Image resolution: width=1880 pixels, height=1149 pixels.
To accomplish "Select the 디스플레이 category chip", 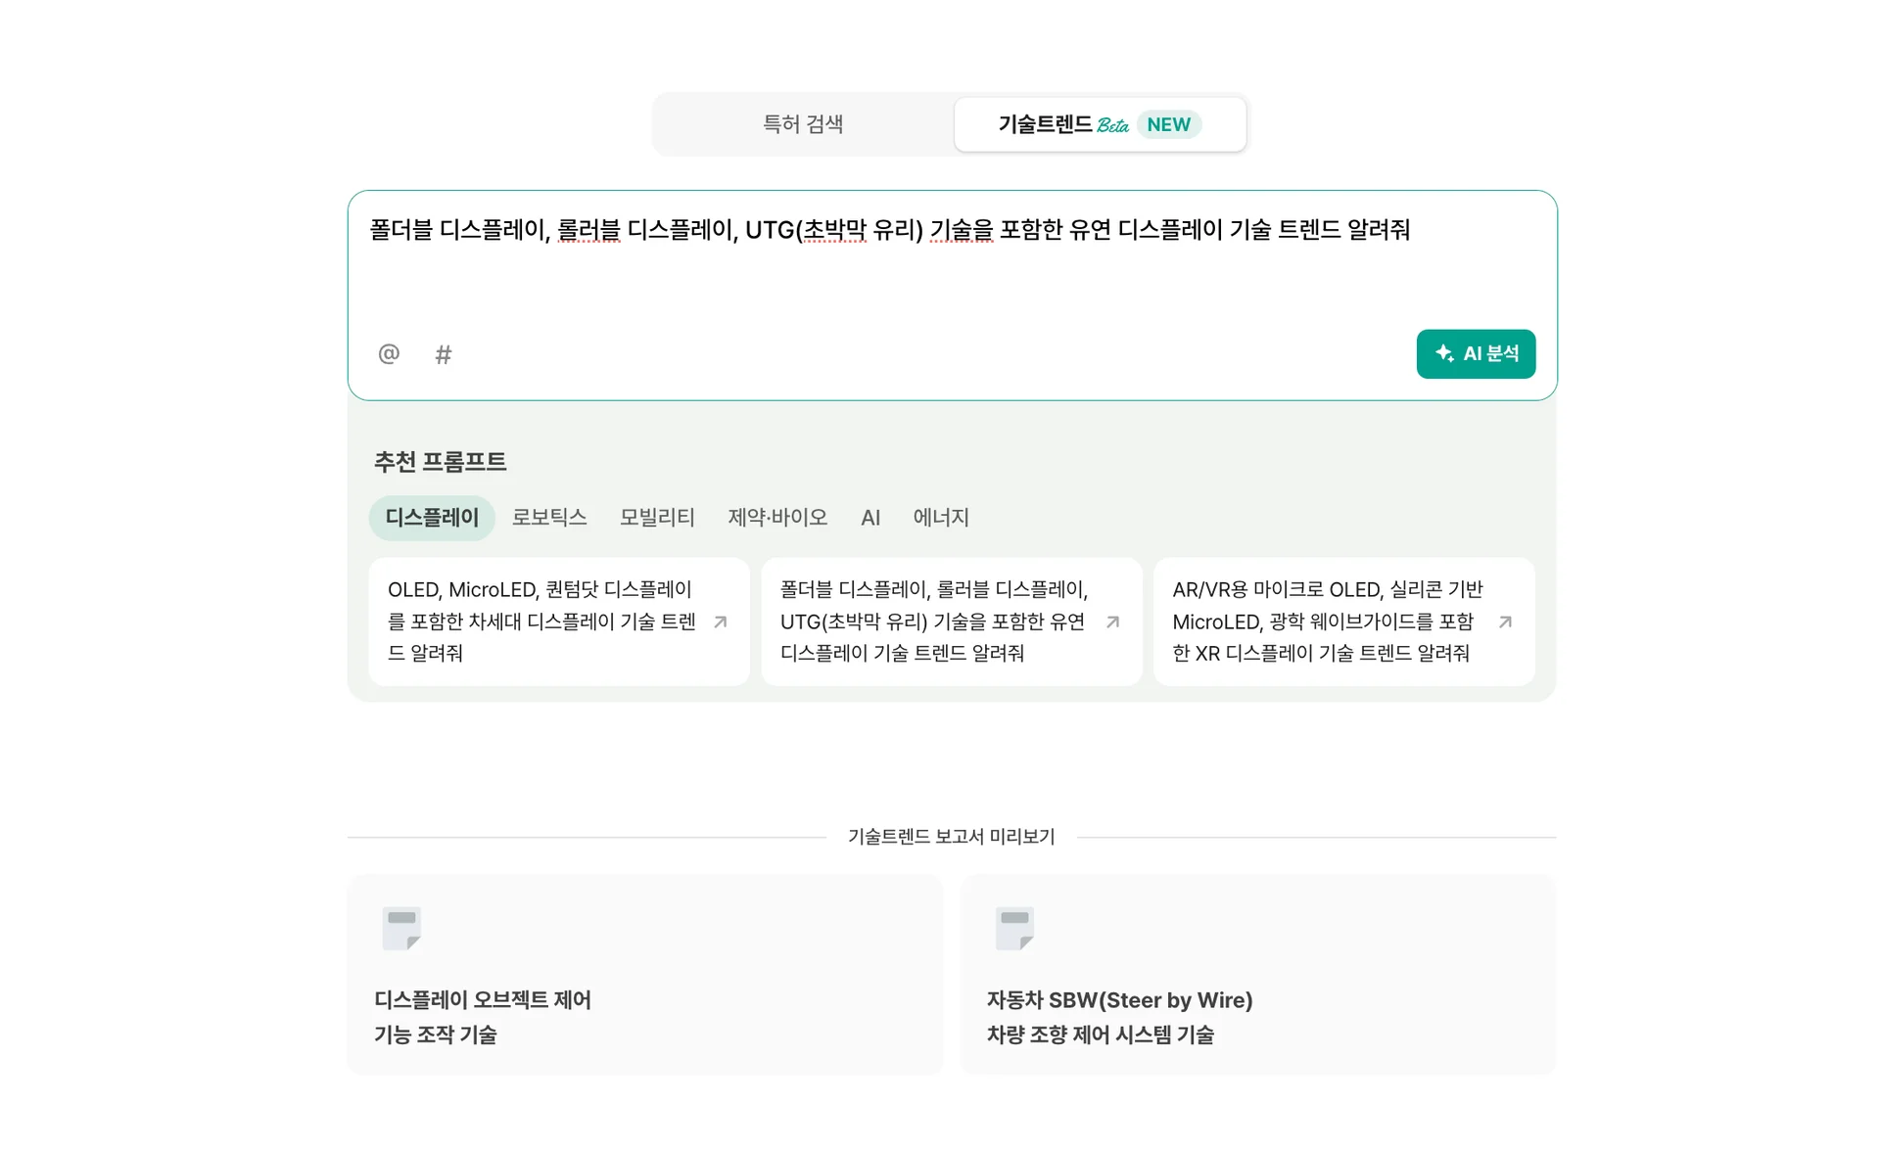I will 432,518.
